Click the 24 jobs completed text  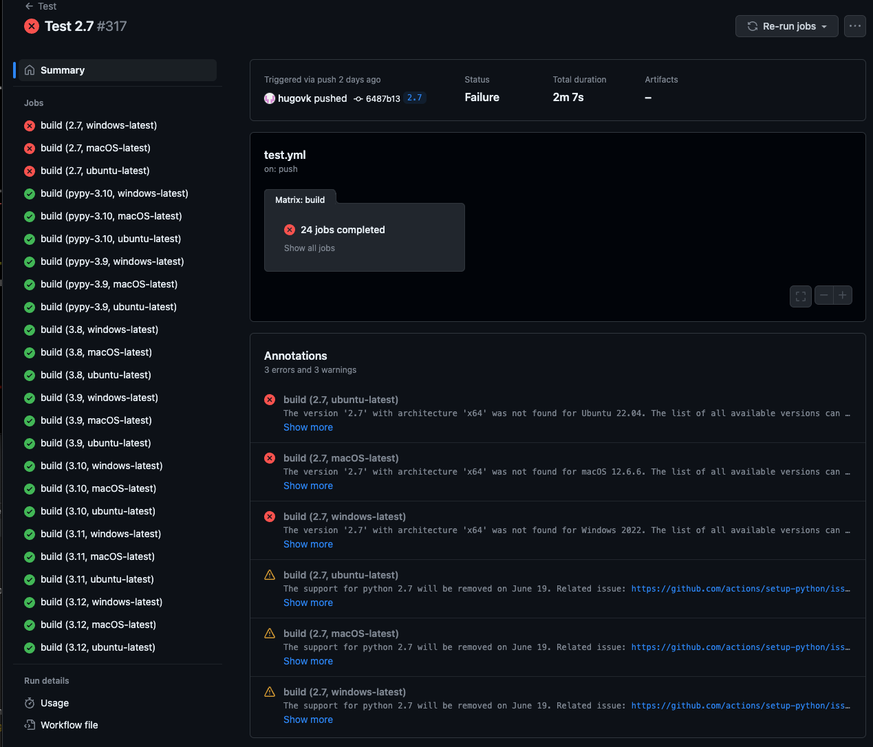click(343, 230)
